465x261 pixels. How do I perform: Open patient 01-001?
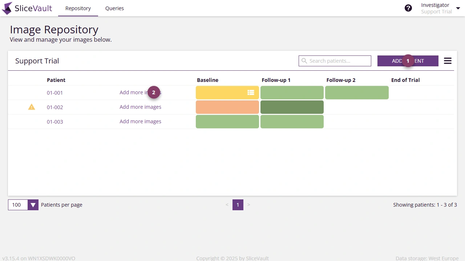click(54, 92)
